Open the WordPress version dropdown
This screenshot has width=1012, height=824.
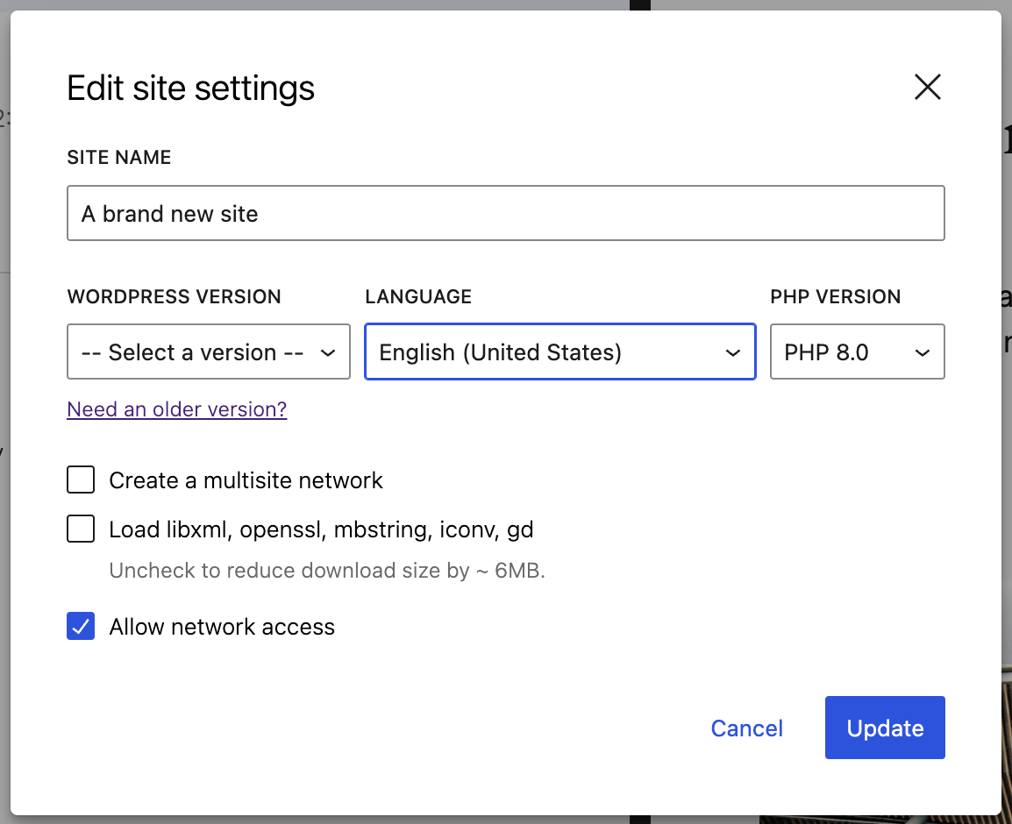[209, 352]
